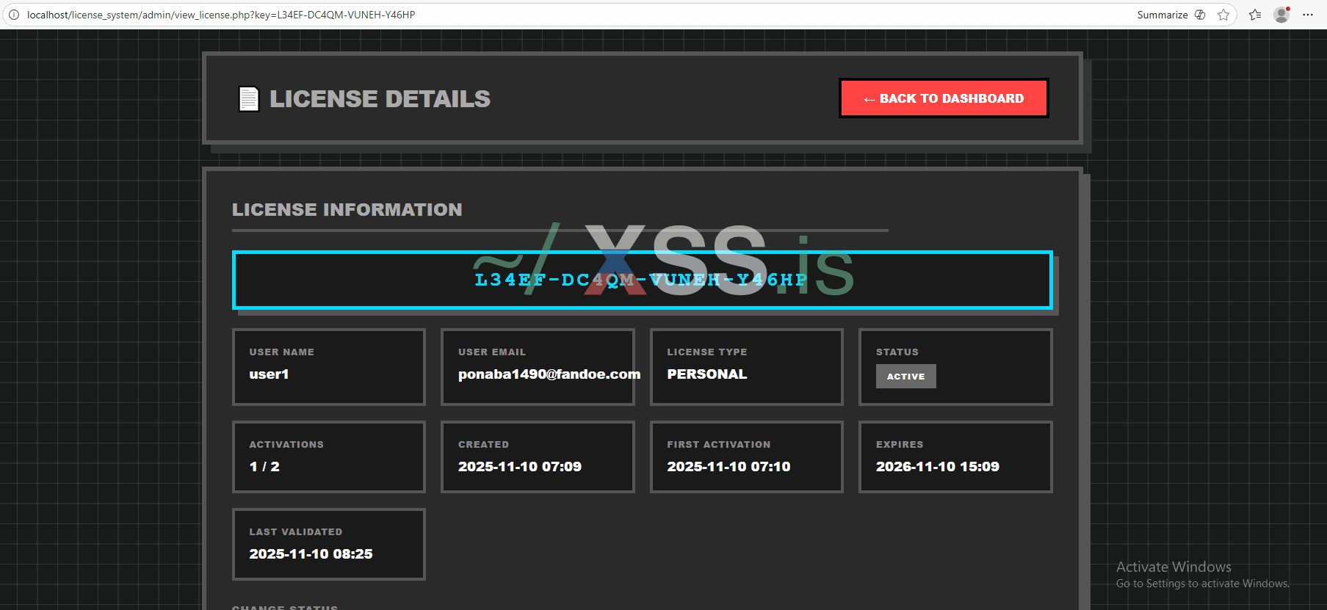Open the browser settings and more menu
The image size is (1327, 610).
tap(1308, 15)
